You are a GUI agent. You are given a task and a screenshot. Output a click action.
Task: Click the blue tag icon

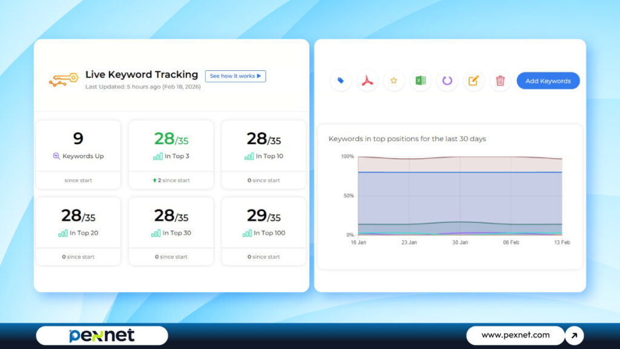point(340,81)
